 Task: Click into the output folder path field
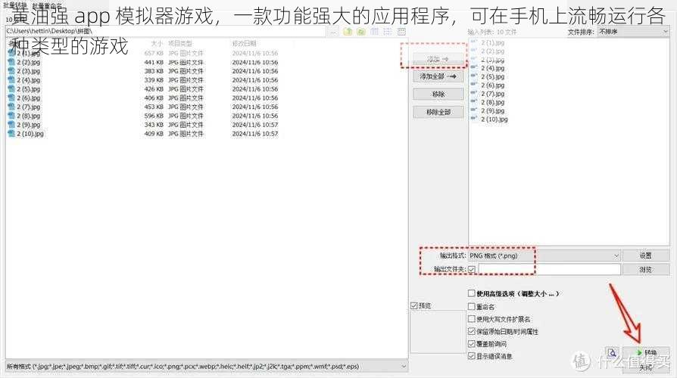pyautogui.click(x=549, y=269)
